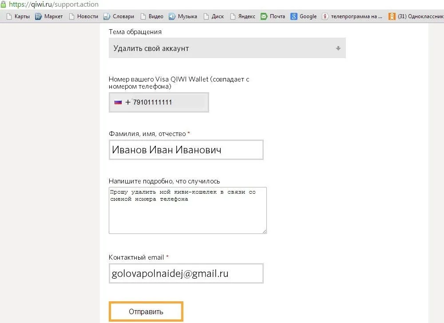Click the Почта mail bookmark icon
This screenshot has width=444, height=323.
[264, 16]
